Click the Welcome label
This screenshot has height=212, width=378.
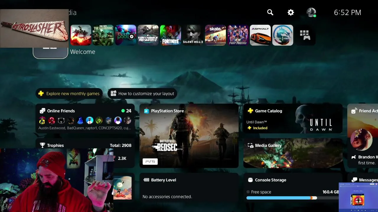83,52
